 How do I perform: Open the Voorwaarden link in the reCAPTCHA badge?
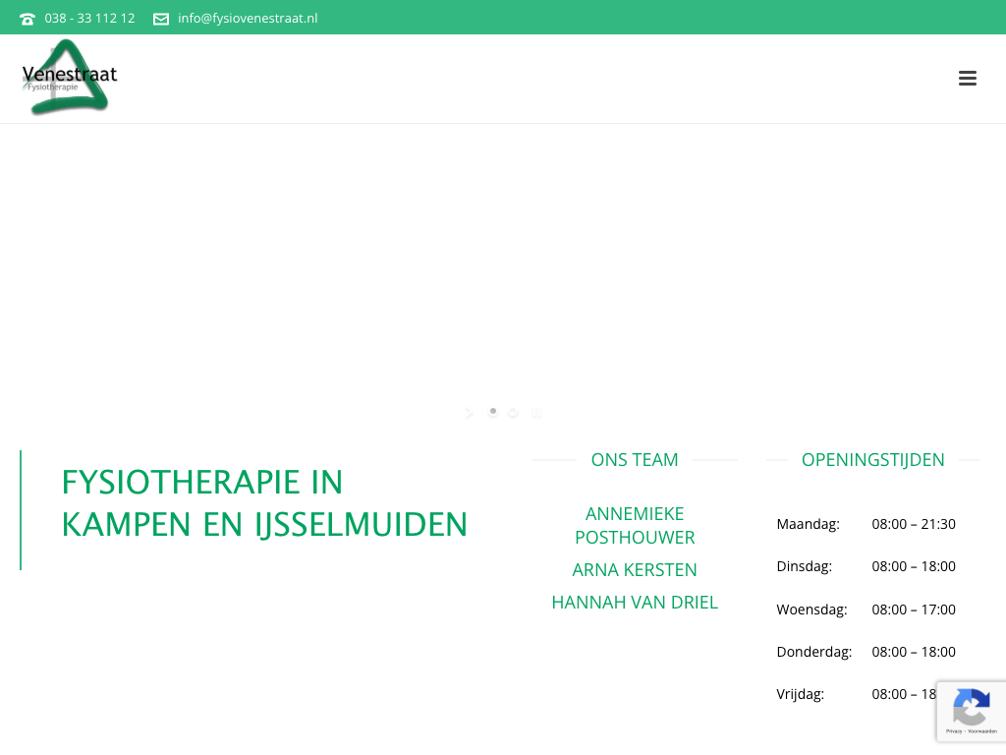pyautogui.click(x=981, y=731)
